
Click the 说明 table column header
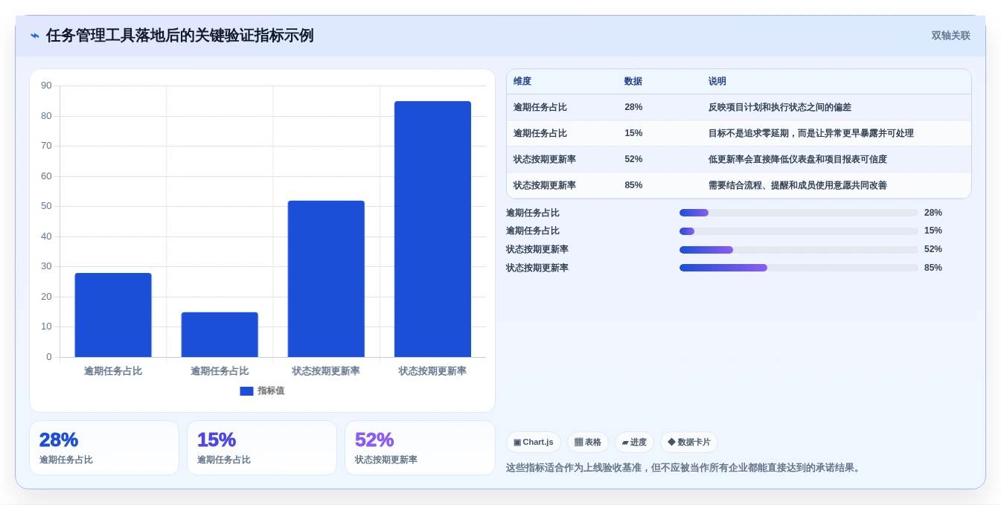(717, 81)
